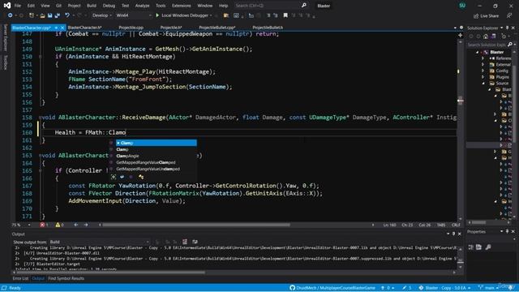Click the Visual Studio logo icon
The height and width of the screenshot is (292, 519).
click(x=7, y=6)
